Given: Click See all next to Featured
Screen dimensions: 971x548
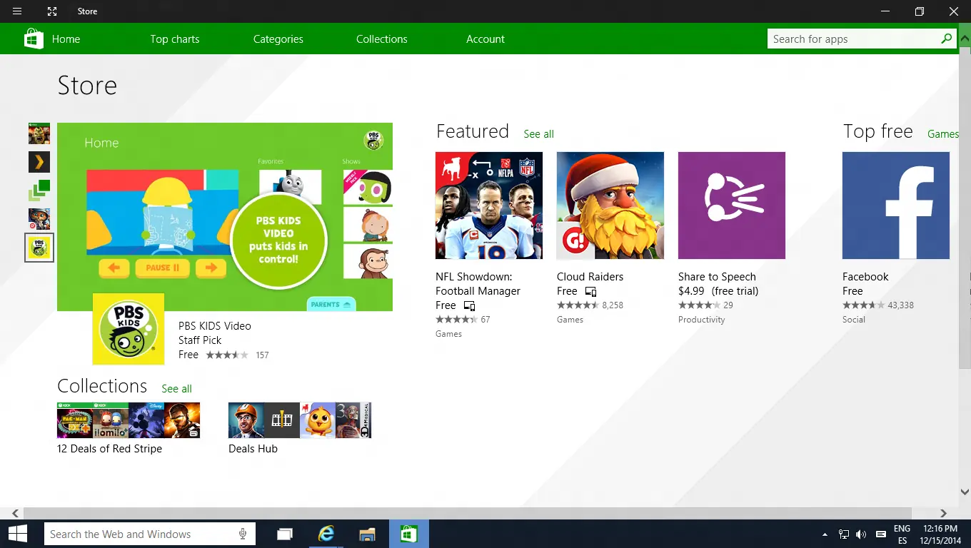Looking at the screenshot, I should click(x=538, y=134).
